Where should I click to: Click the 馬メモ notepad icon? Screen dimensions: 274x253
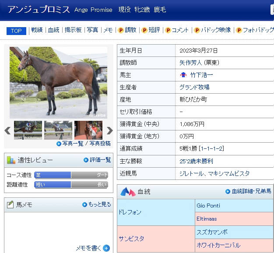click(11, 204)
